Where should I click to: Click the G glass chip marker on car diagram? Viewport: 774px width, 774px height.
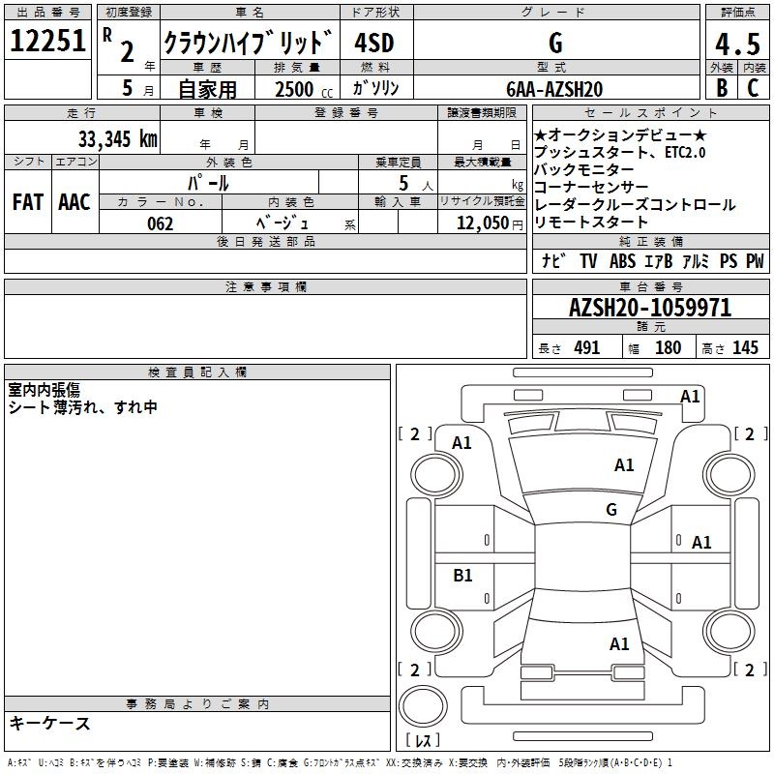point(610,510)
